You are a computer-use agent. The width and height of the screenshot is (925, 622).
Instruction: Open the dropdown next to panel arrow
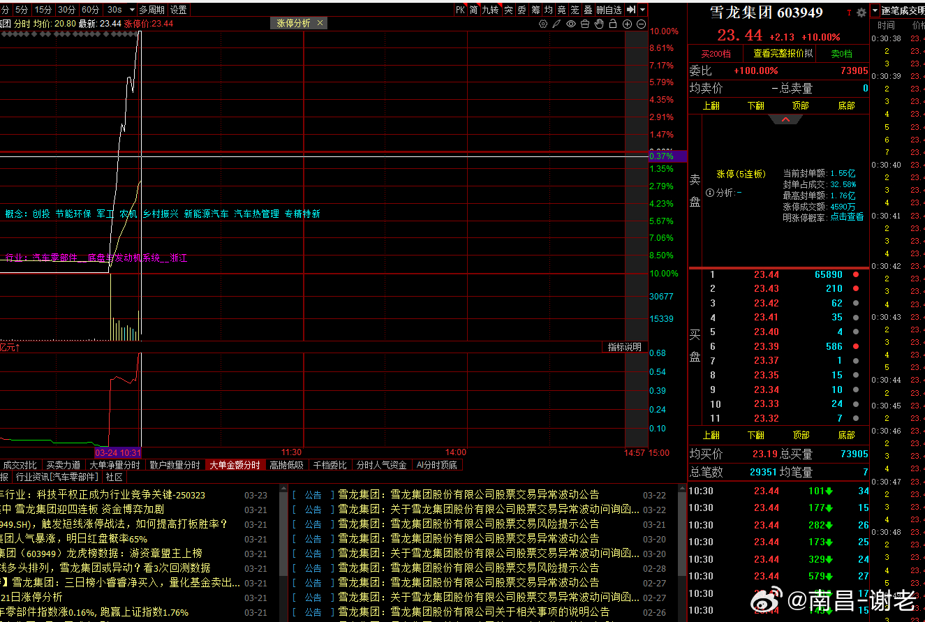point(642,10)
